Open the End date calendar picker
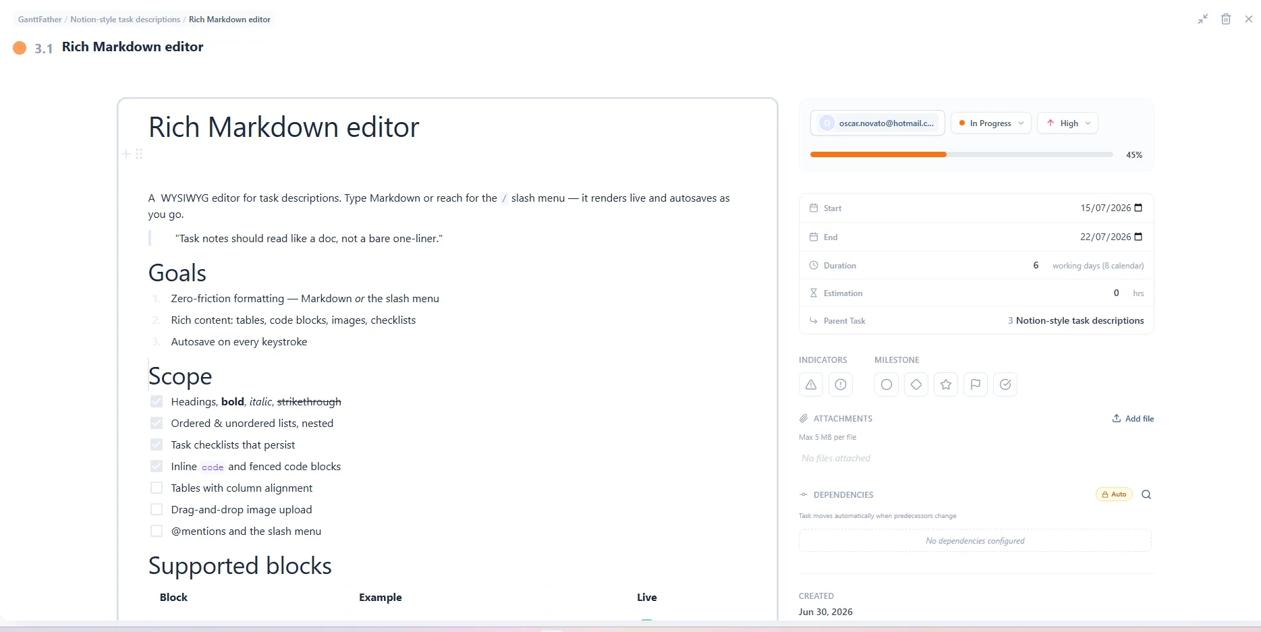 click(1139, 237)
